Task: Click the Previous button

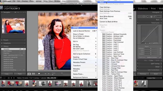Action: click(x=143, y=74)
